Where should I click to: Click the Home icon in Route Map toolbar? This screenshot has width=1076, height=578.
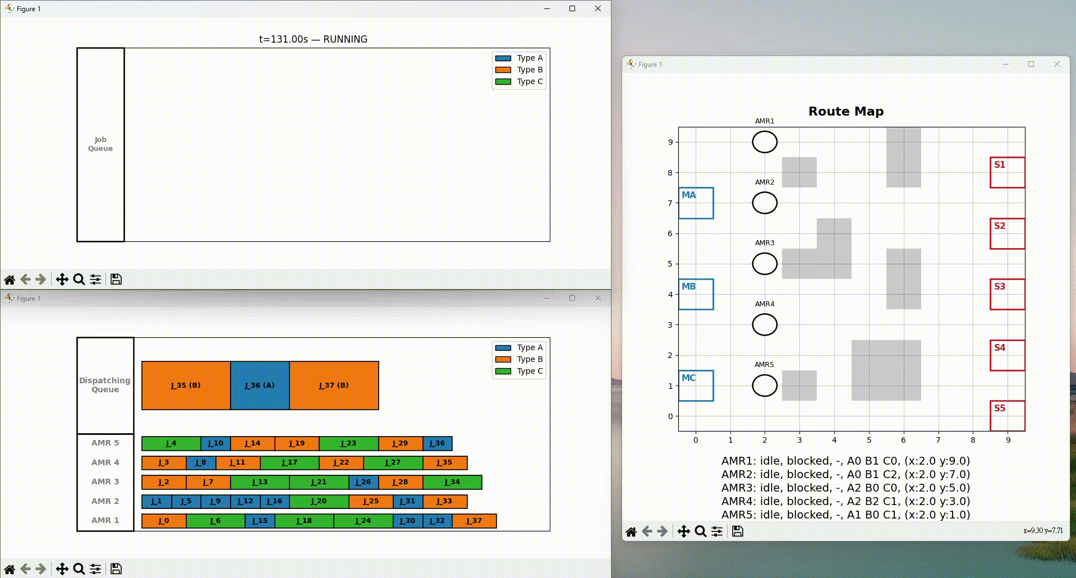coord(631,531)
